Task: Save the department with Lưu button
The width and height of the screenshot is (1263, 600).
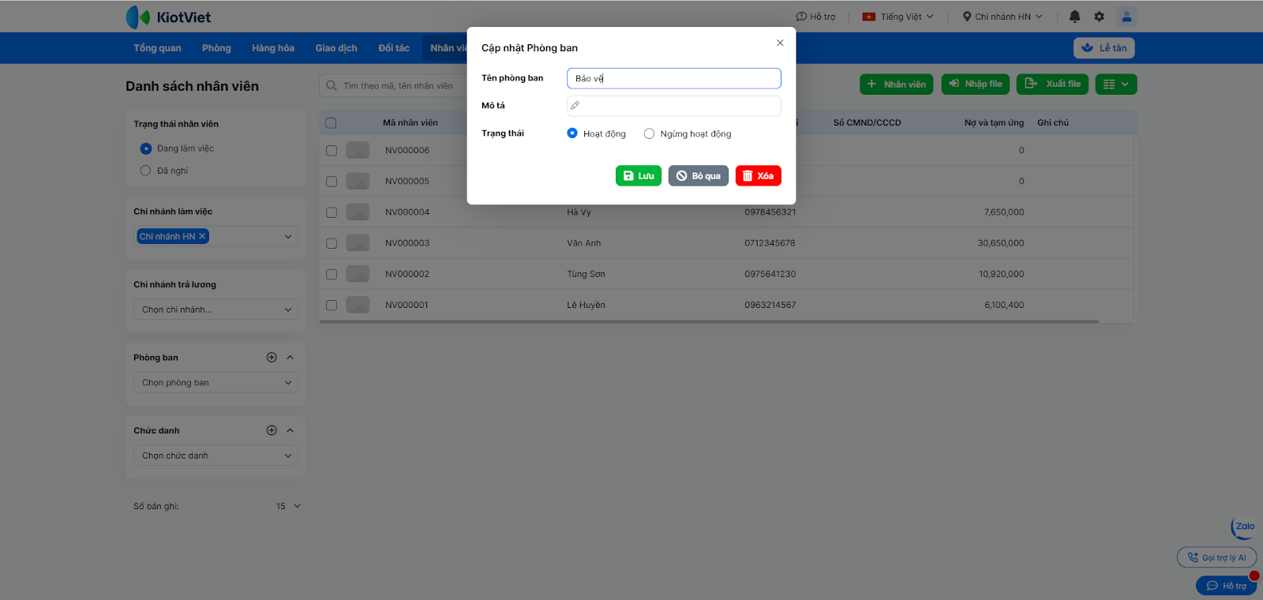Action: [x=639, y=176]
